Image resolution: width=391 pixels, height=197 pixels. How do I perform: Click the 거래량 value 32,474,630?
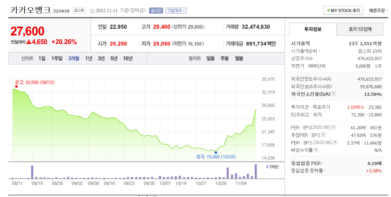[256, 27]
